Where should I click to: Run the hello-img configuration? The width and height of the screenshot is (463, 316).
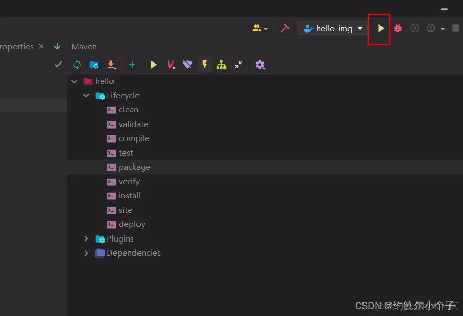tap(381, 28)
